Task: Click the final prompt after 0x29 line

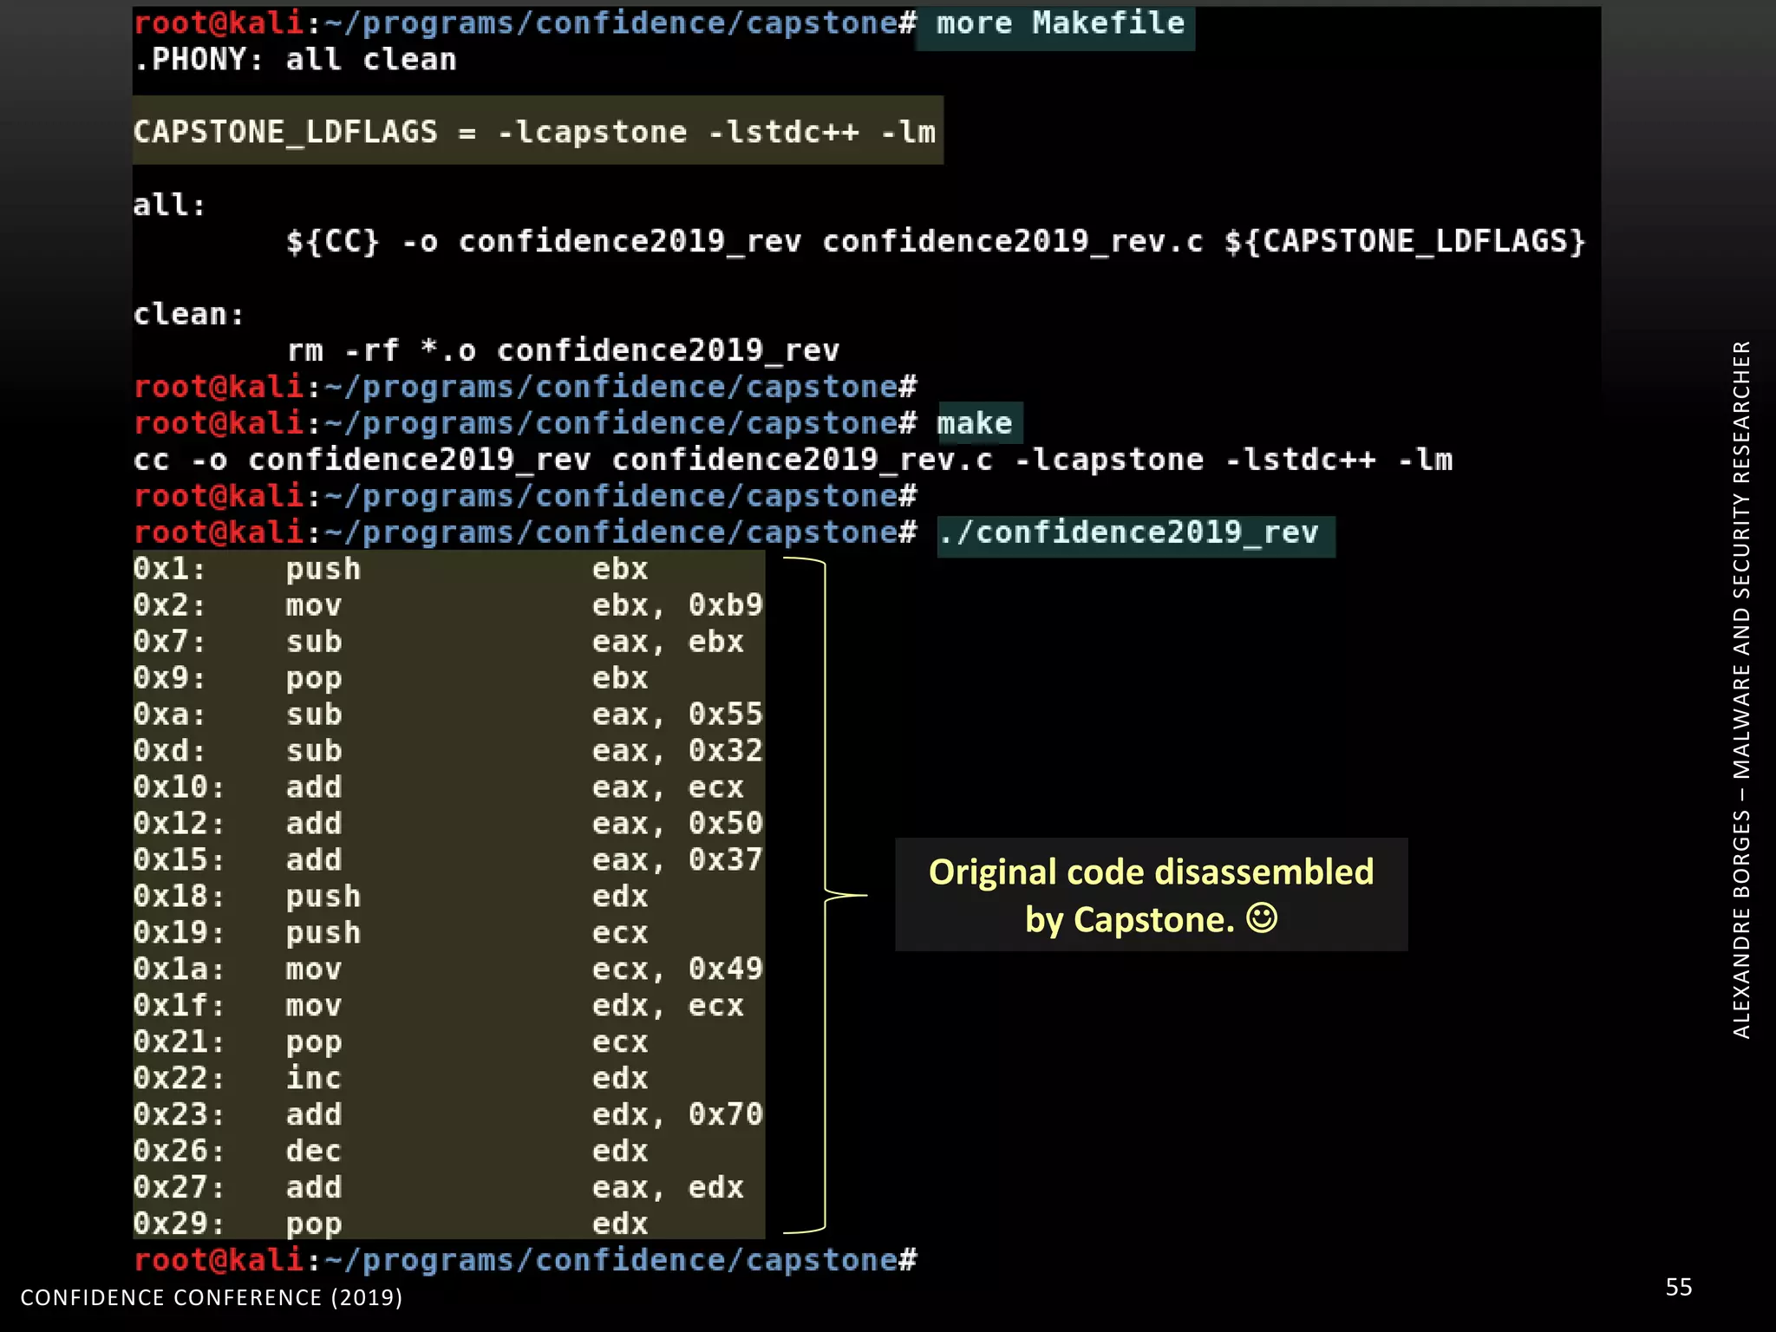Action: [526, 1260]
